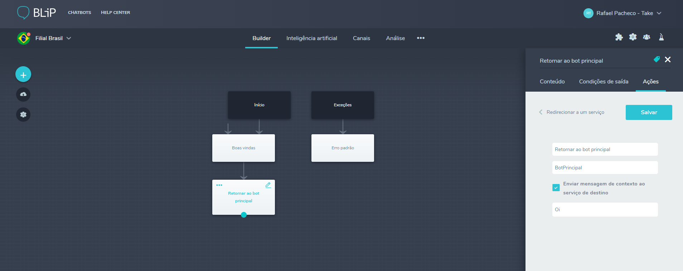Image resolution: width=683 pixels, height=271 pixels.
Task: Expand the more options ellipsis in navigation
Action: [421, 38]
